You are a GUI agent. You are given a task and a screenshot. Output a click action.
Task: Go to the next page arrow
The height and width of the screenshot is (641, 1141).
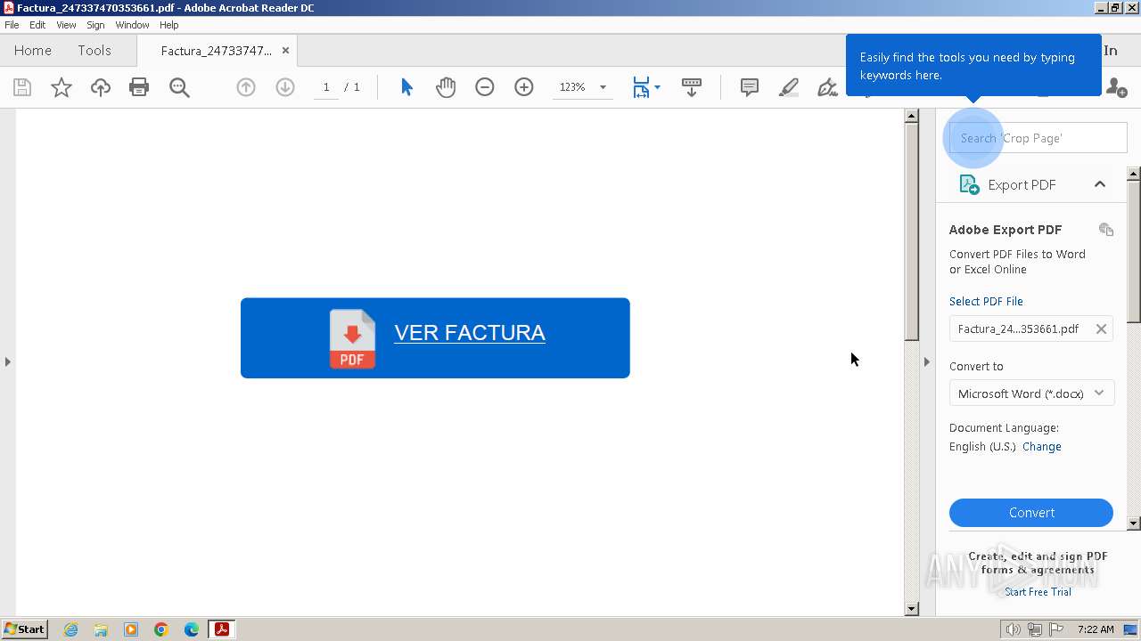[285, 87]
